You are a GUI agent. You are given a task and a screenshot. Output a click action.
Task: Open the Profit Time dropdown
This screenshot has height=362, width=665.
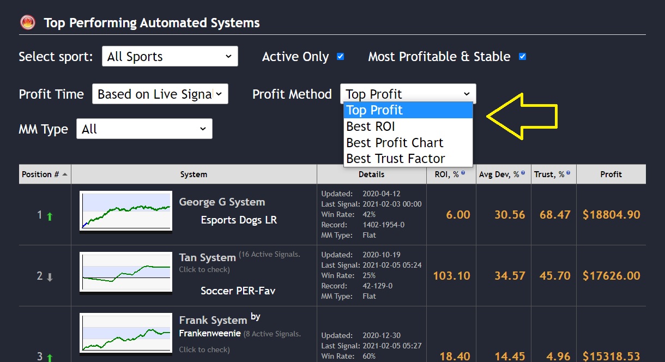[x=160, y=94]
